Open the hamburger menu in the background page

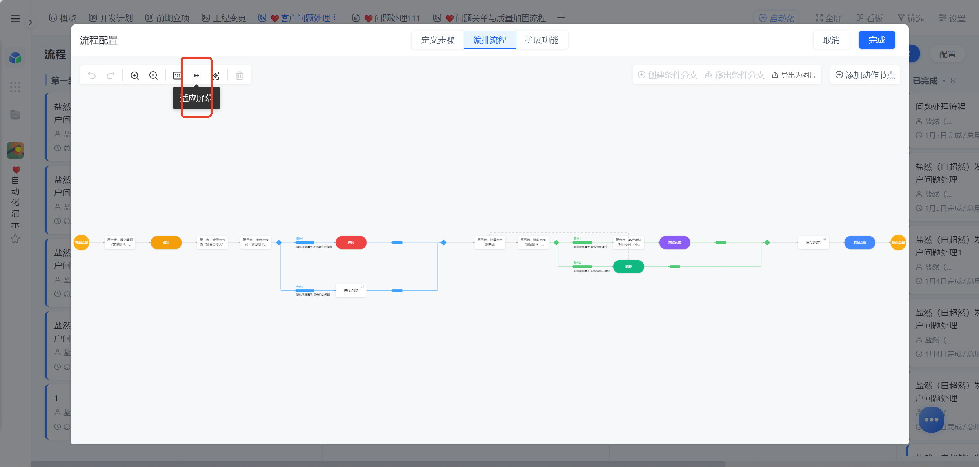(x=15, y=18)
